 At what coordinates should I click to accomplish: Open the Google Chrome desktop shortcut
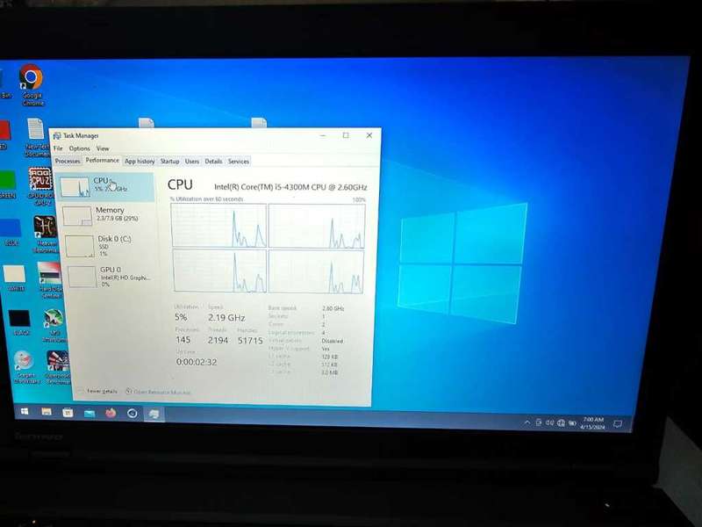[32, 85]
